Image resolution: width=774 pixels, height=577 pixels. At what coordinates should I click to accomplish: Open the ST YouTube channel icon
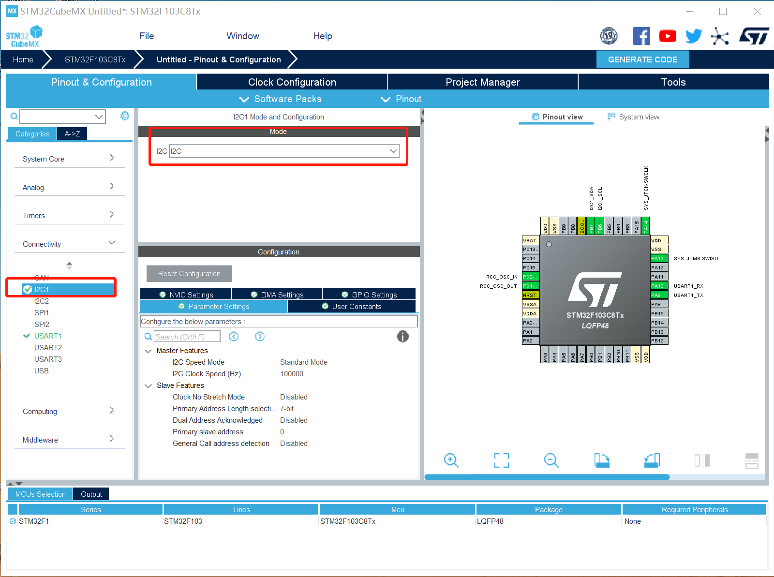(x=668, y=35)
